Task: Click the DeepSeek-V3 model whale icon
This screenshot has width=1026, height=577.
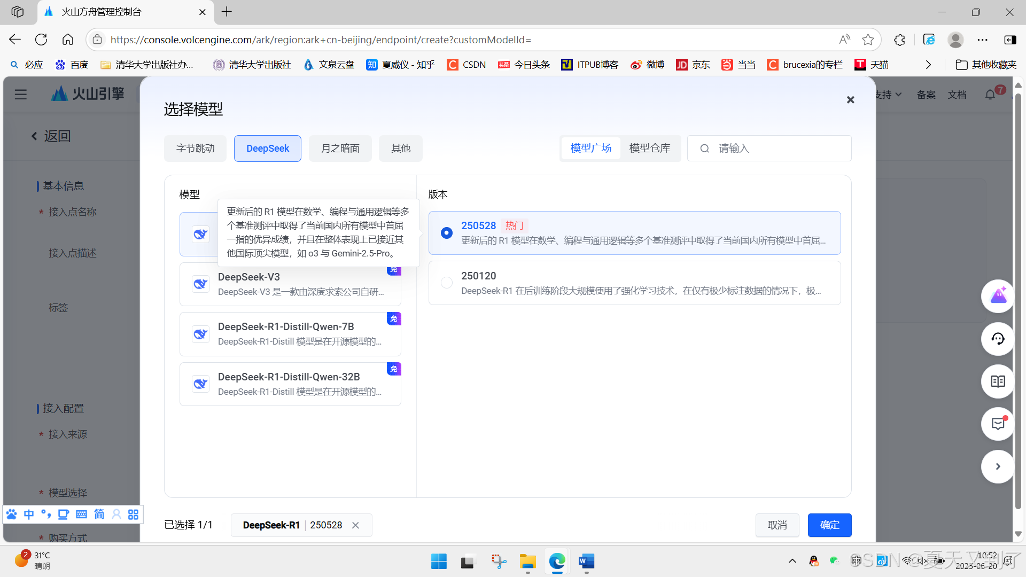Action: pos(200,284)
